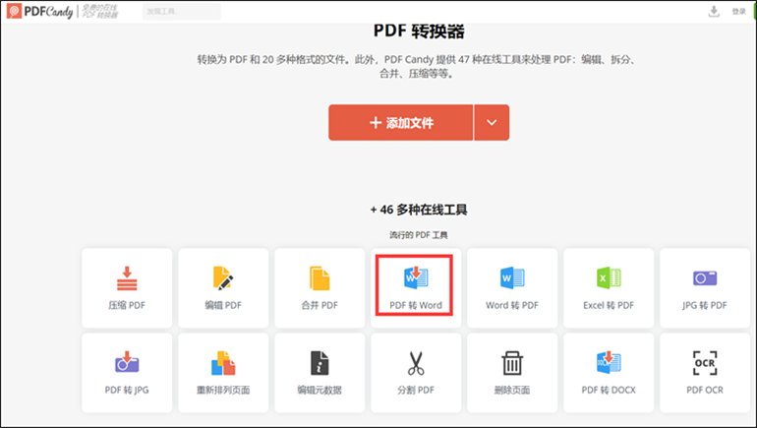Click the 重新排列页面 label
This screenshot has height=428, width=757.
point(223,390)
